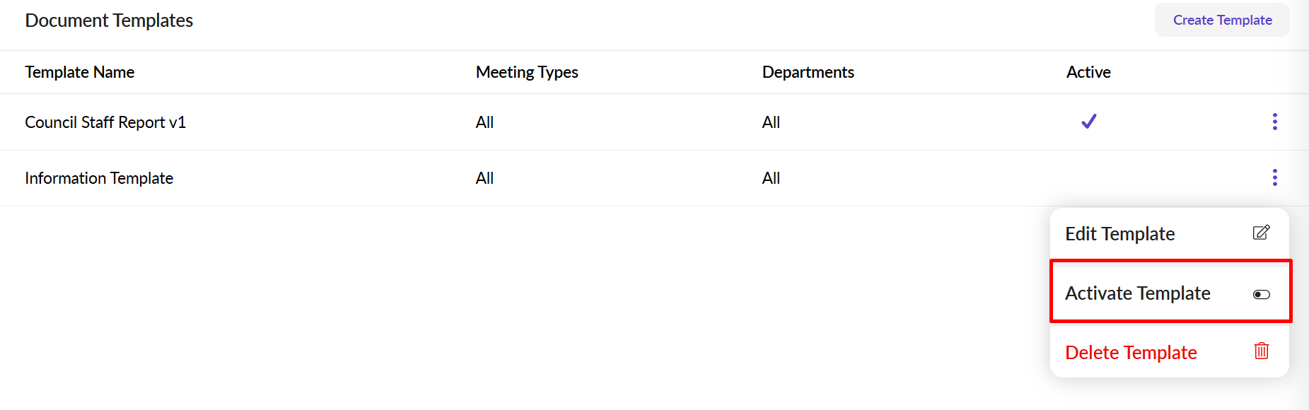Open the Council Staff Report v1 template

pos(105,122)
